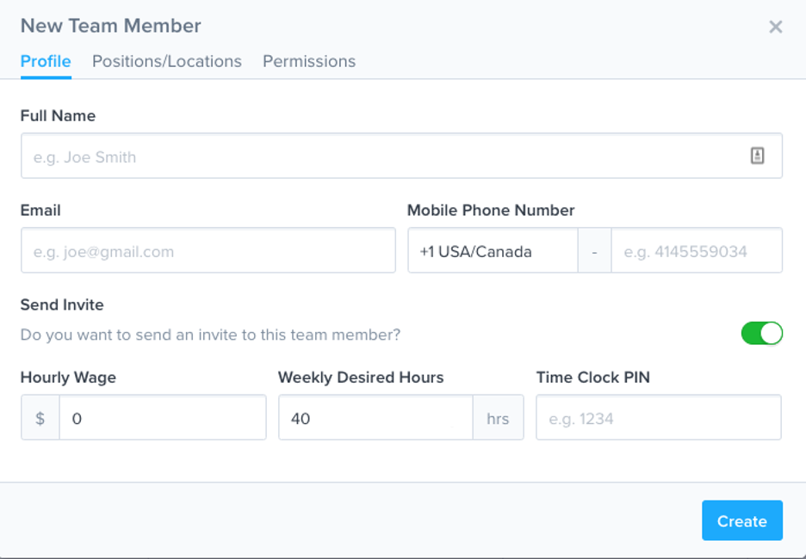The image size is (806, 559).
Task: Click the dollar sign prefix in Hourly Wage
Action: pos(40,417)
